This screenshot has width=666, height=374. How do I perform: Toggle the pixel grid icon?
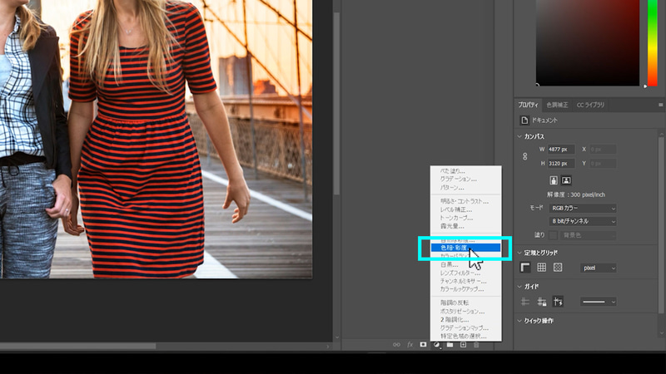558,268
